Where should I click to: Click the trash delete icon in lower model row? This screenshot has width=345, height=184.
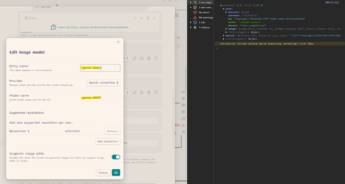click(148, 93)
